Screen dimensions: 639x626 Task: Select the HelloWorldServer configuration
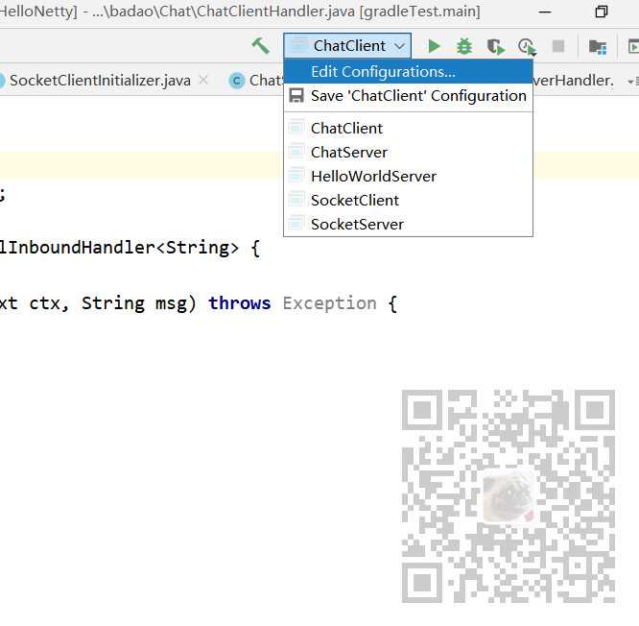coord(408,177)
